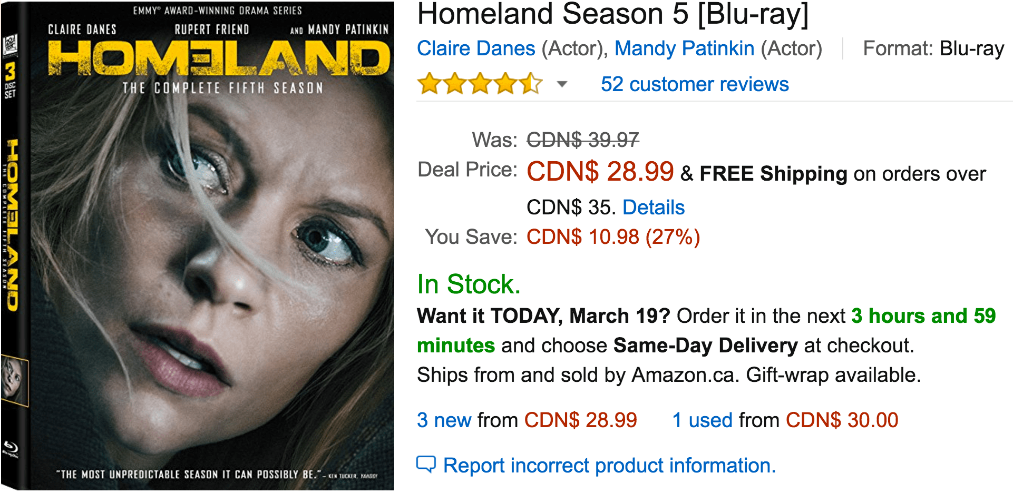Screen dimensions: 1013x493
Task: Click the used from CDN$ 30.00 price
Action: [842, 420]
